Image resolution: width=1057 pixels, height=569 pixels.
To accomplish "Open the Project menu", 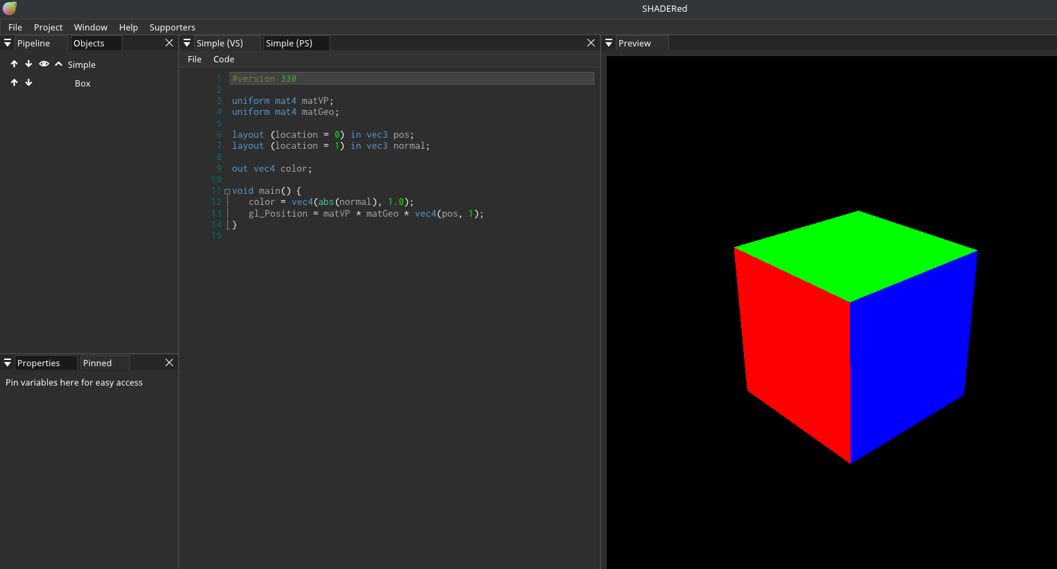I will [x=48, y=28].
